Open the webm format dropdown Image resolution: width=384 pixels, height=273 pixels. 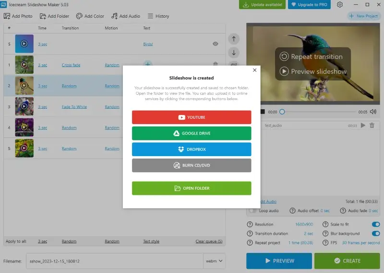tap(214, 261)
